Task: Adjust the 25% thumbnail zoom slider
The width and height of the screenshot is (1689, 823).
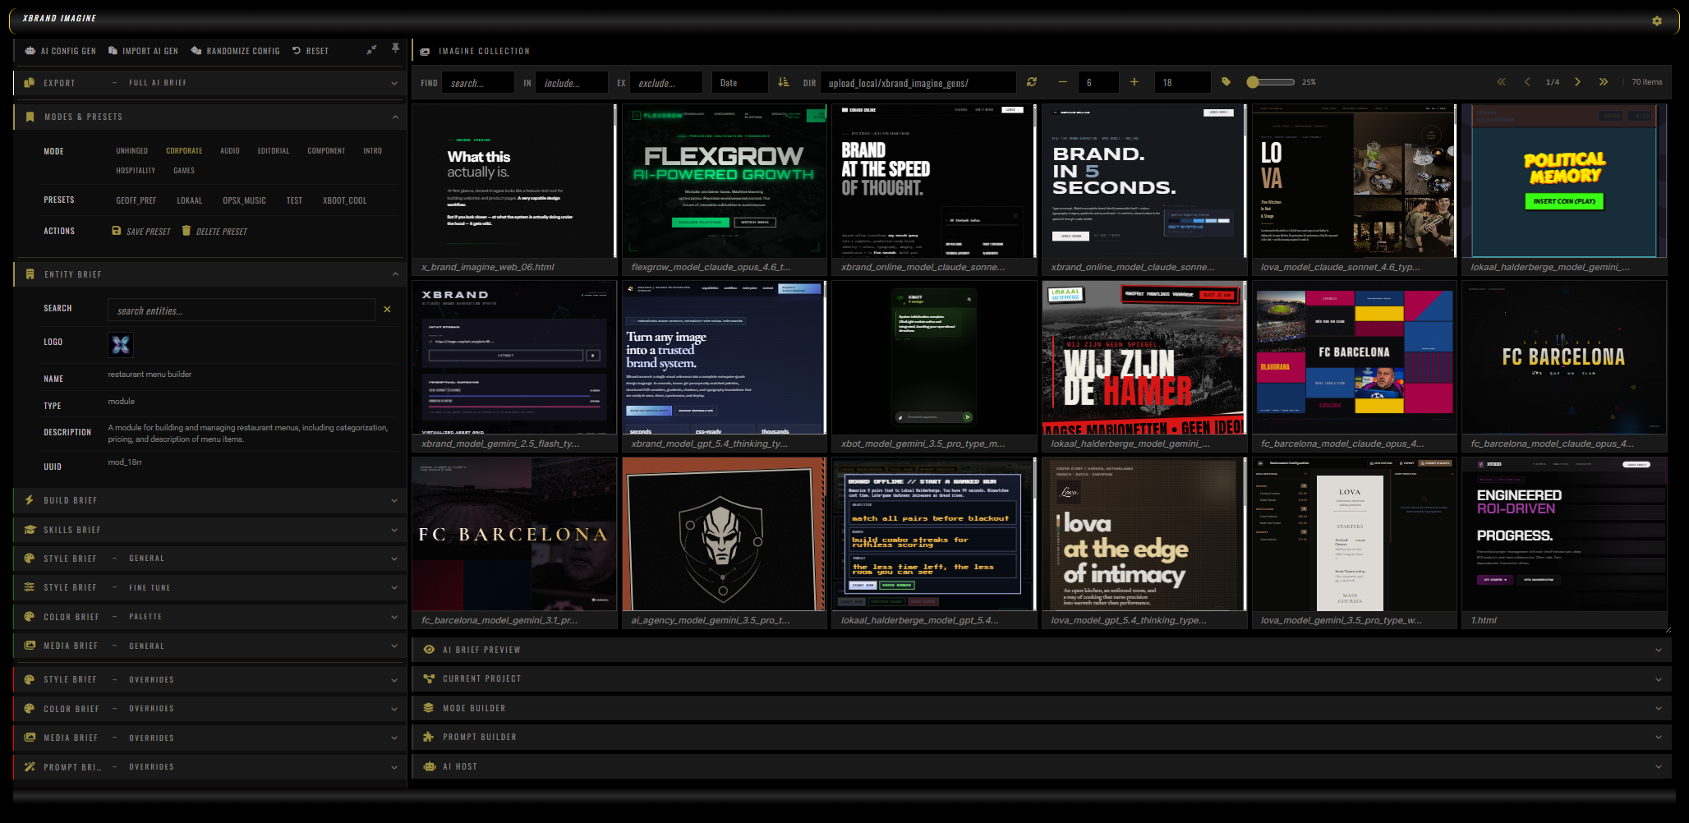Action: click(1270, 82)
